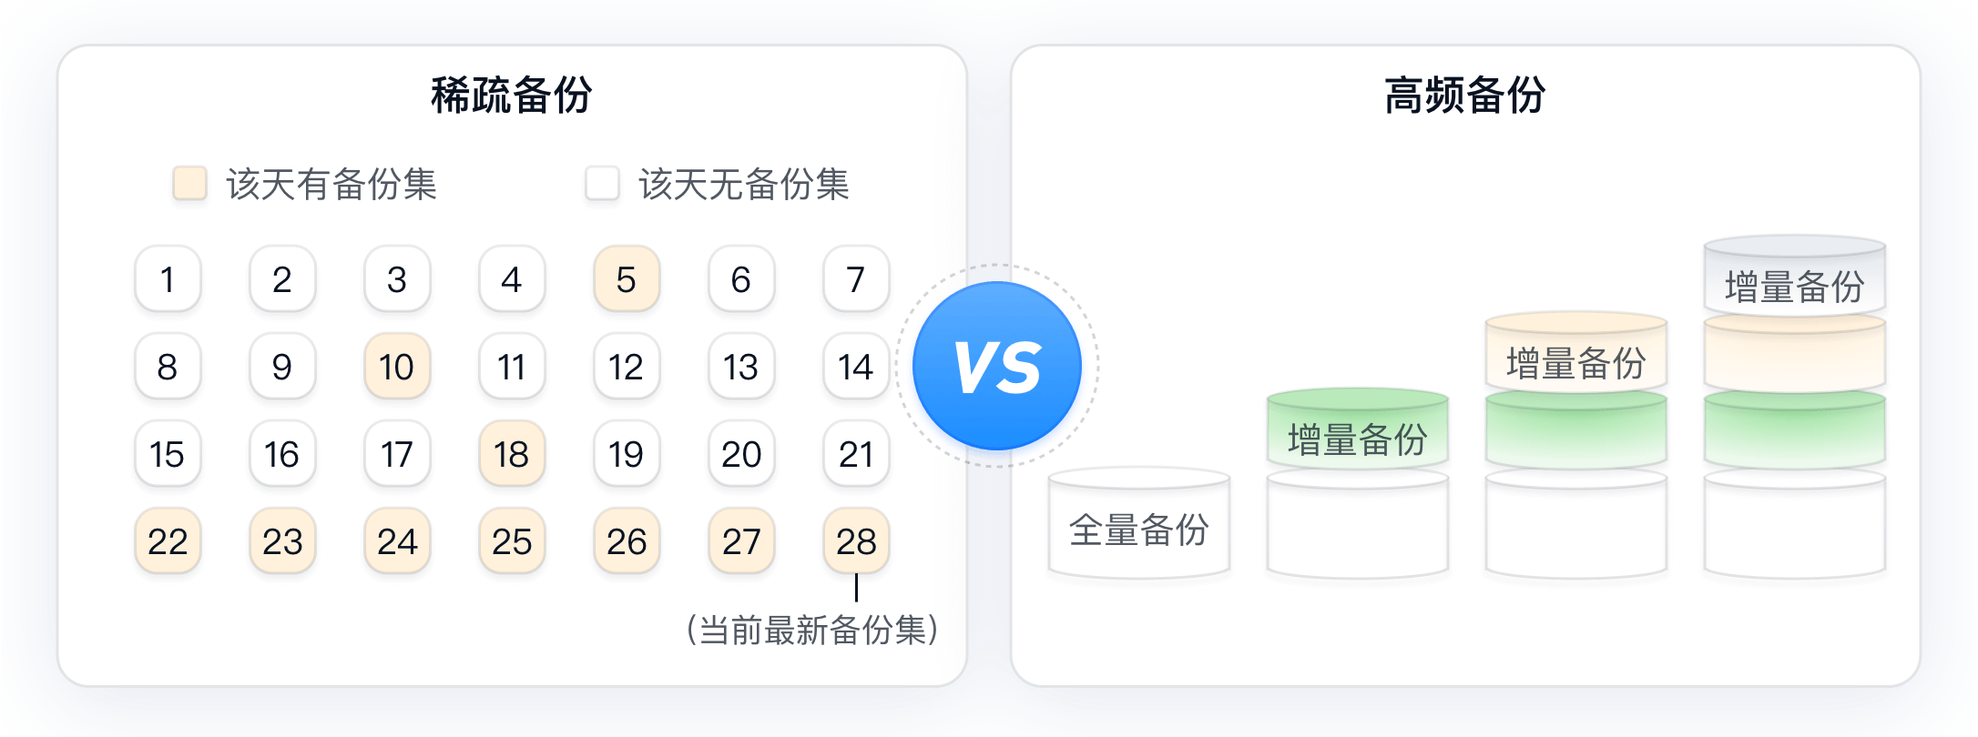The width and height of the screenshot is (1978, 737).
Task: Select highlighted day 10 tile
Action: (x=397, y=366)
